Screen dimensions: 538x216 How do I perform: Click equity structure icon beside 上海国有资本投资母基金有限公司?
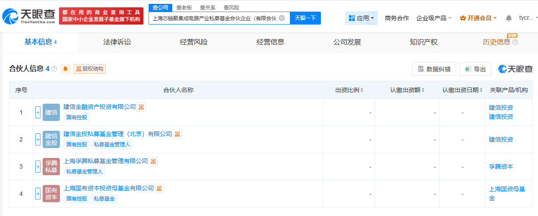coord(159,188)
